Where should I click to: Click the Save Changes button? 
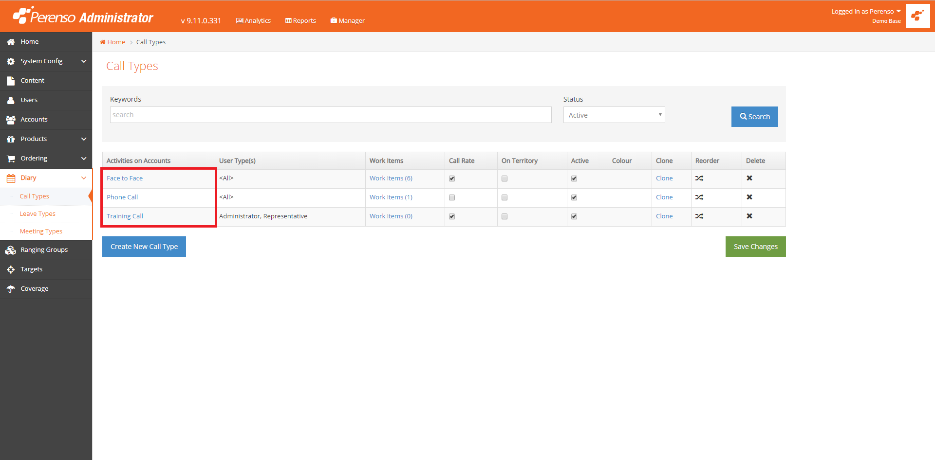(756, 247)
